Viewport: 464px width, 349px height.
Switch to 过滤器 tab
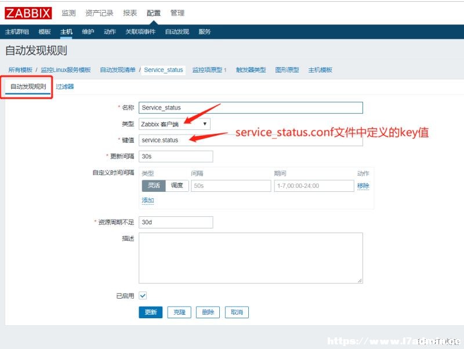tap(65, 86)
